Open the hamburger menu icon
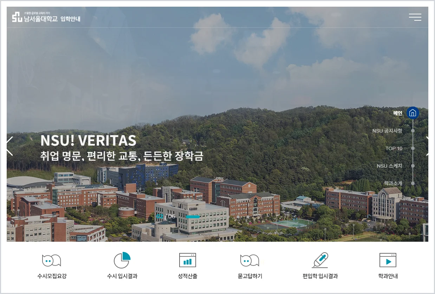The image size is (435, 294). point(415,17)
